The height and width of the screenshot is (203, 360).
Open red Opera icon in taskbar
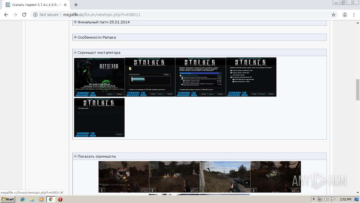click(x=60, y=199)
